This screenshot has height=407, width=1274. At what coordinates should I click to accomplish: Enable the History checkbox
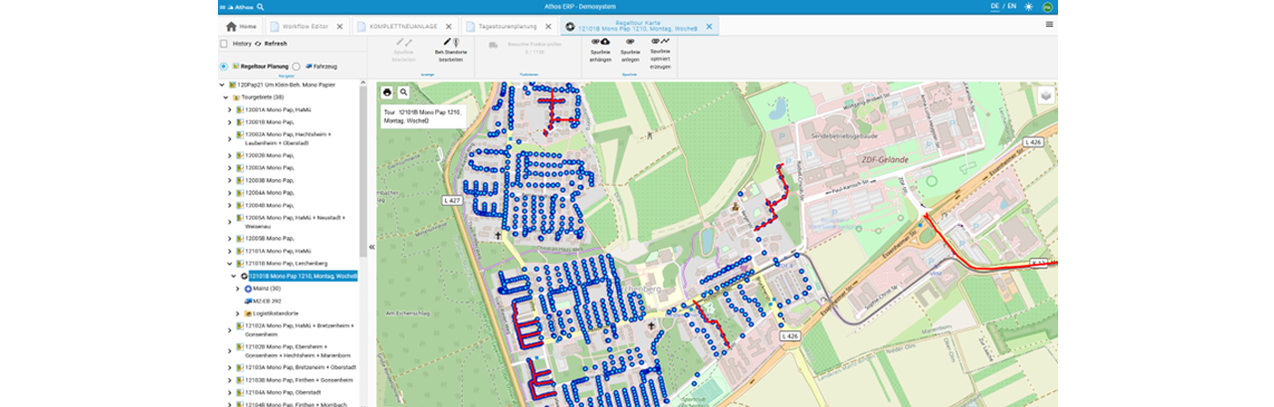click(224, 44)
